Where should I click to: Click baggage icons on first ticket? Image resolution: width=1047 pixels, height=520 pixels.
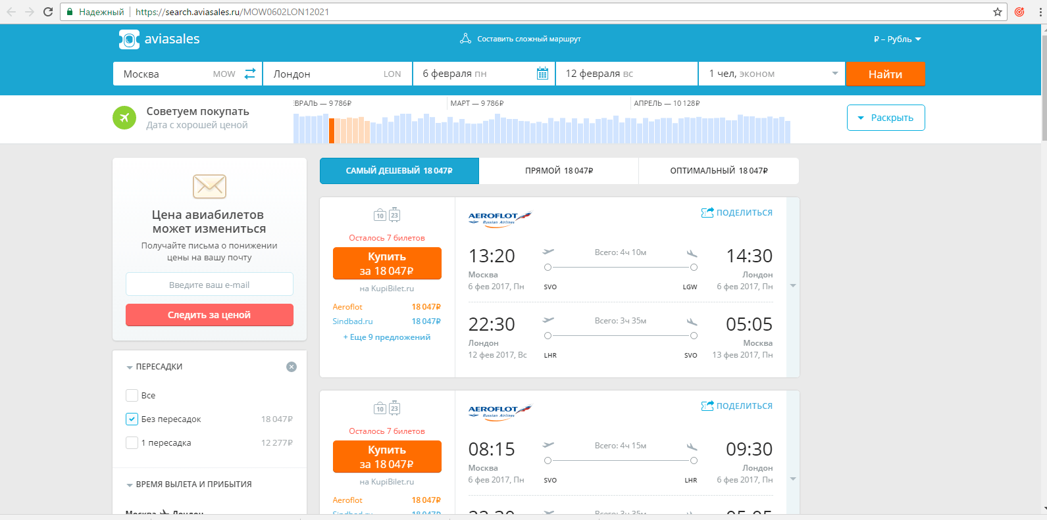pyautogui.click(x=387, y=214)
